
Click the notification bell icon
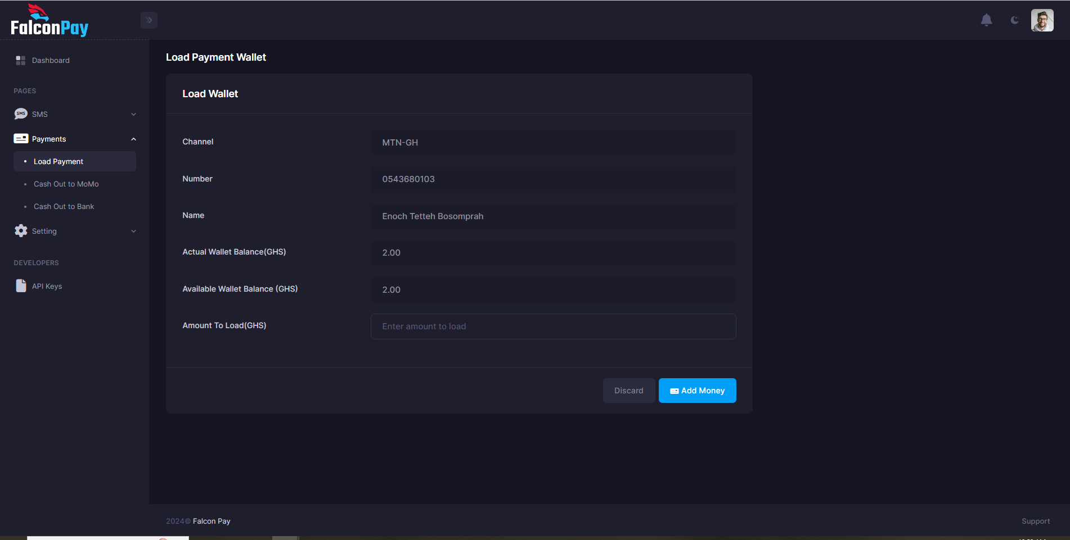[986, 20]
